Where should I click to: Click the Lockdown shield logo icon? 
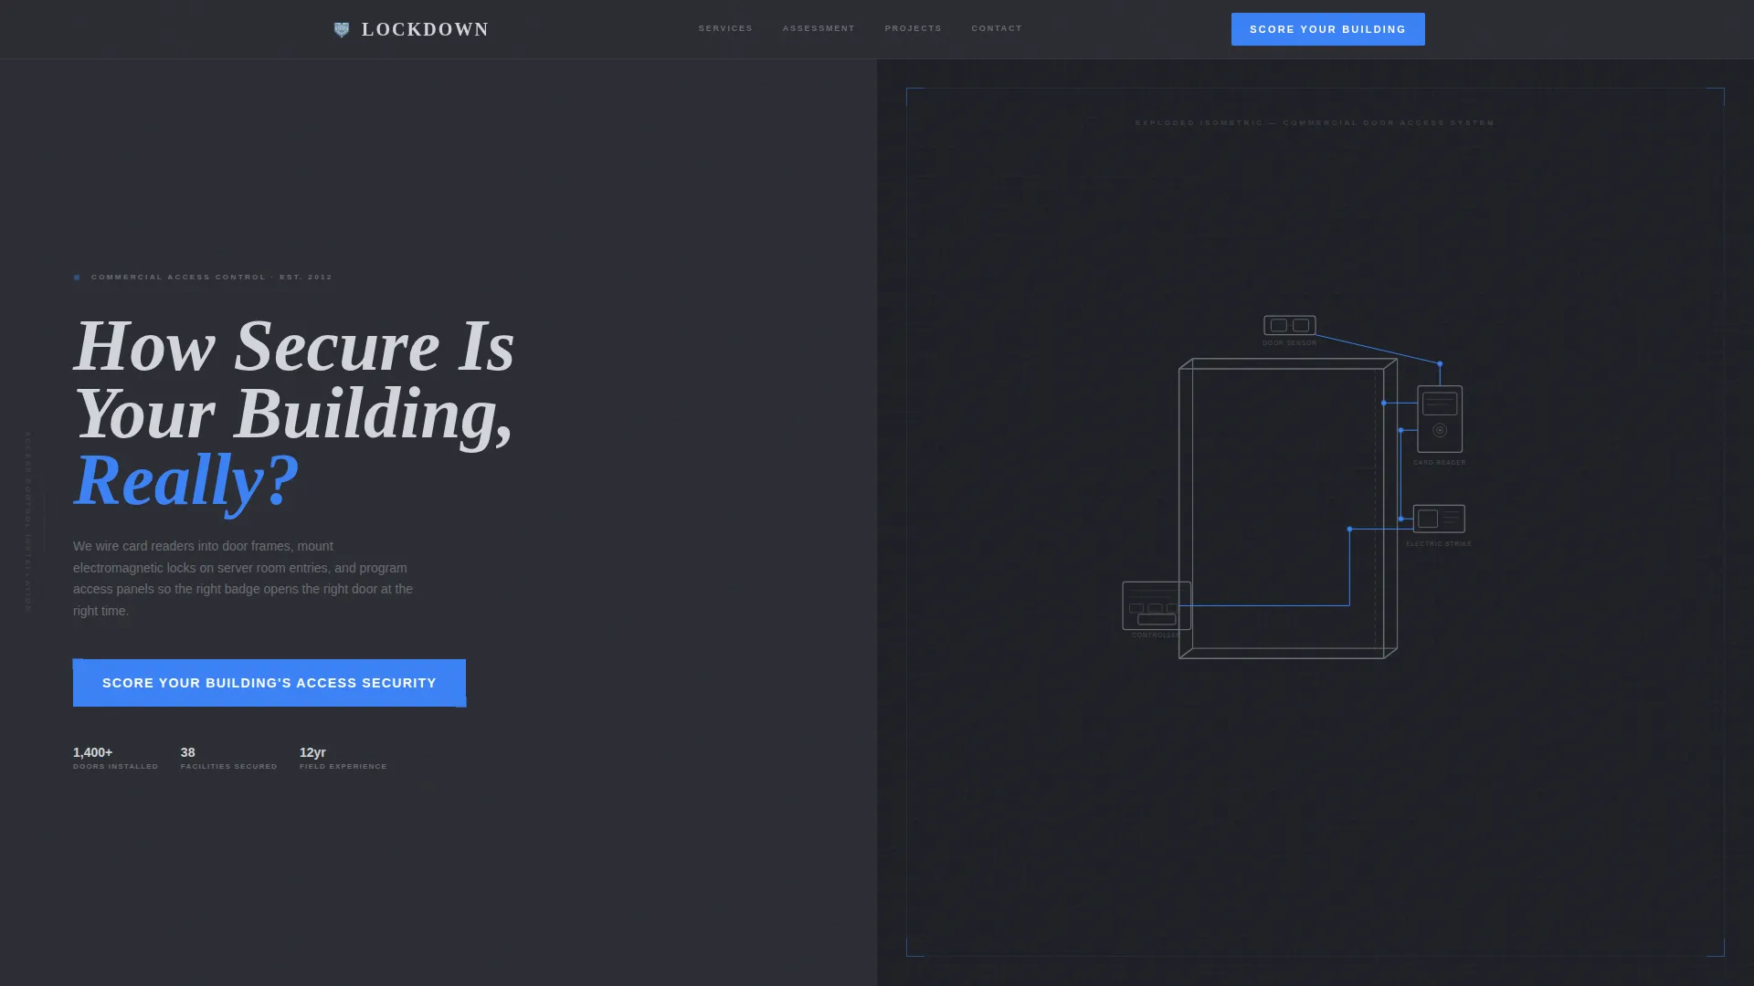coord(342,30)
